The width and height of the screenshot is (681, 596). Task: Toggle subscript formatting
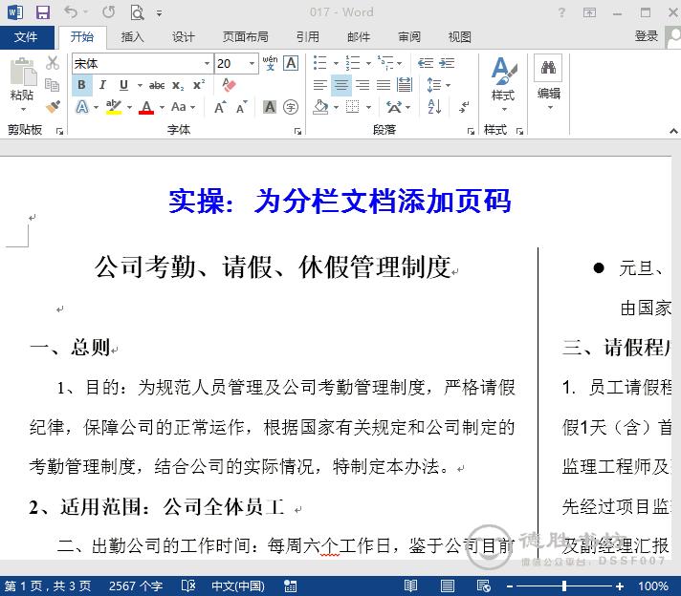[178, 85]
